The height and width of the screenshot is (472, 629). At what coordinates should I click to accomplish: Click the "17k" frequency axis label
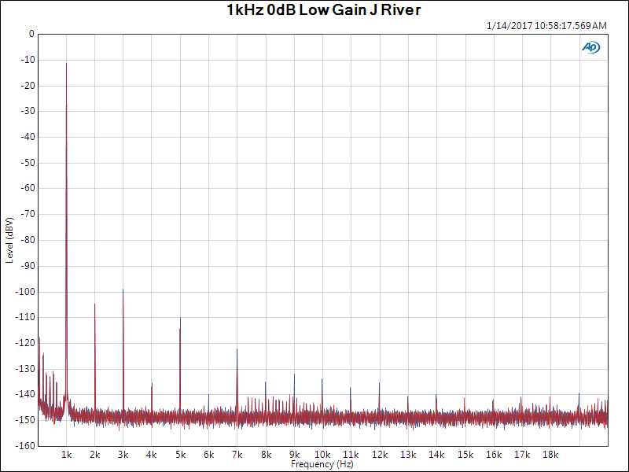tap(522, 455)
